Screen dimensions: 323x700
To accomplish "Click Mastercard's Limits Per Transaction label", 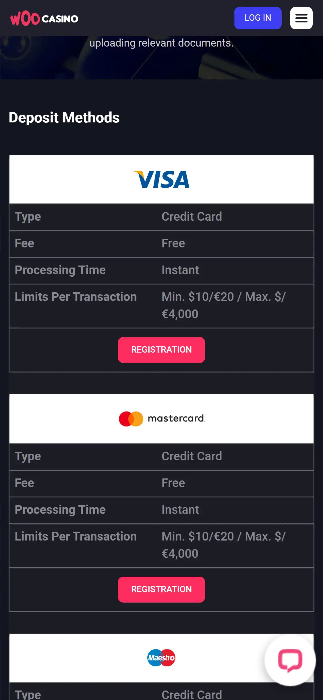I will (76, 536).
